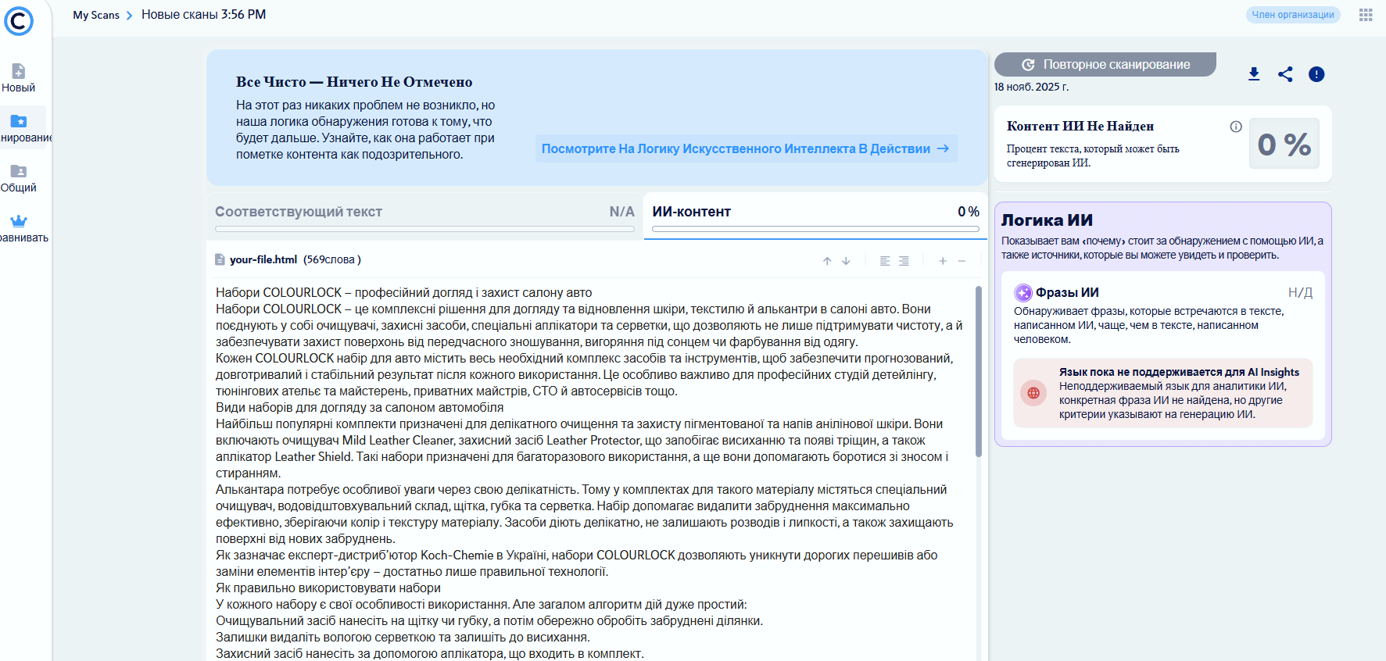Zoom out text with minus icon

(x=962, y=261)
